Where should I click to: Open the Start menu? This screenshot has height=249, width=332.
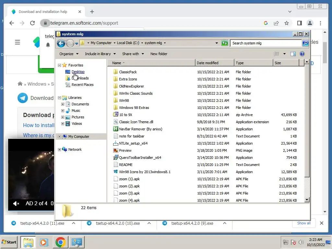pos(9,242)
